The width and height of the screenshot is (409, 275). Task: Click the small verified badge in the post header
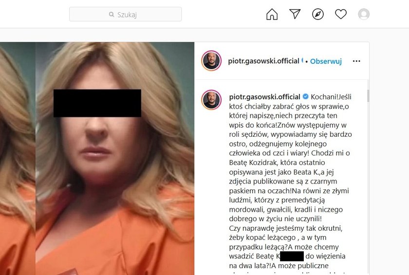click(x=302, y=61)
